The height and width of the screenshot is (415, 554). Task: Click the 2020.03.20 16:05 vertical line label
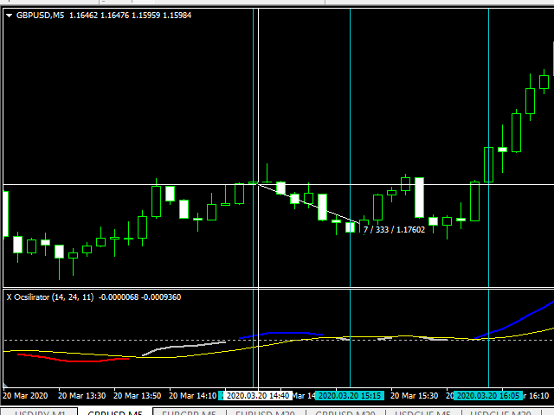pyautogui.click(x=488, y=396)
